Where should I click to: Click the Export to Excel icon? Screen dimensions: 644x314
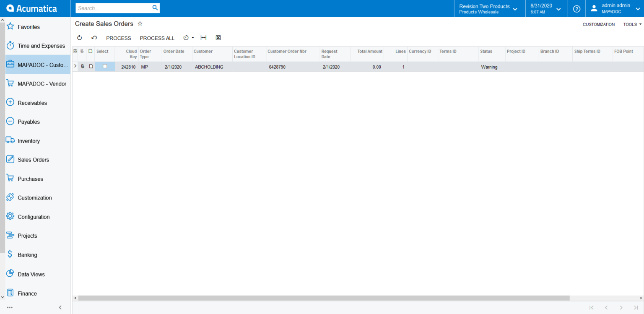coord(218,38)
